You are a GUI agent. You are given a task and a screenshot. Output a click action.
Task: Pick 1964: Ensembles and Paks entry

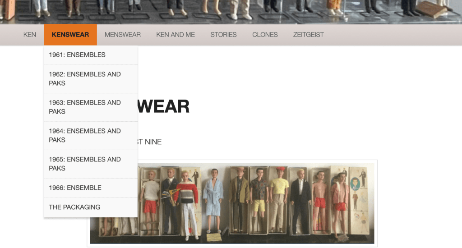[x=85, y=135]
